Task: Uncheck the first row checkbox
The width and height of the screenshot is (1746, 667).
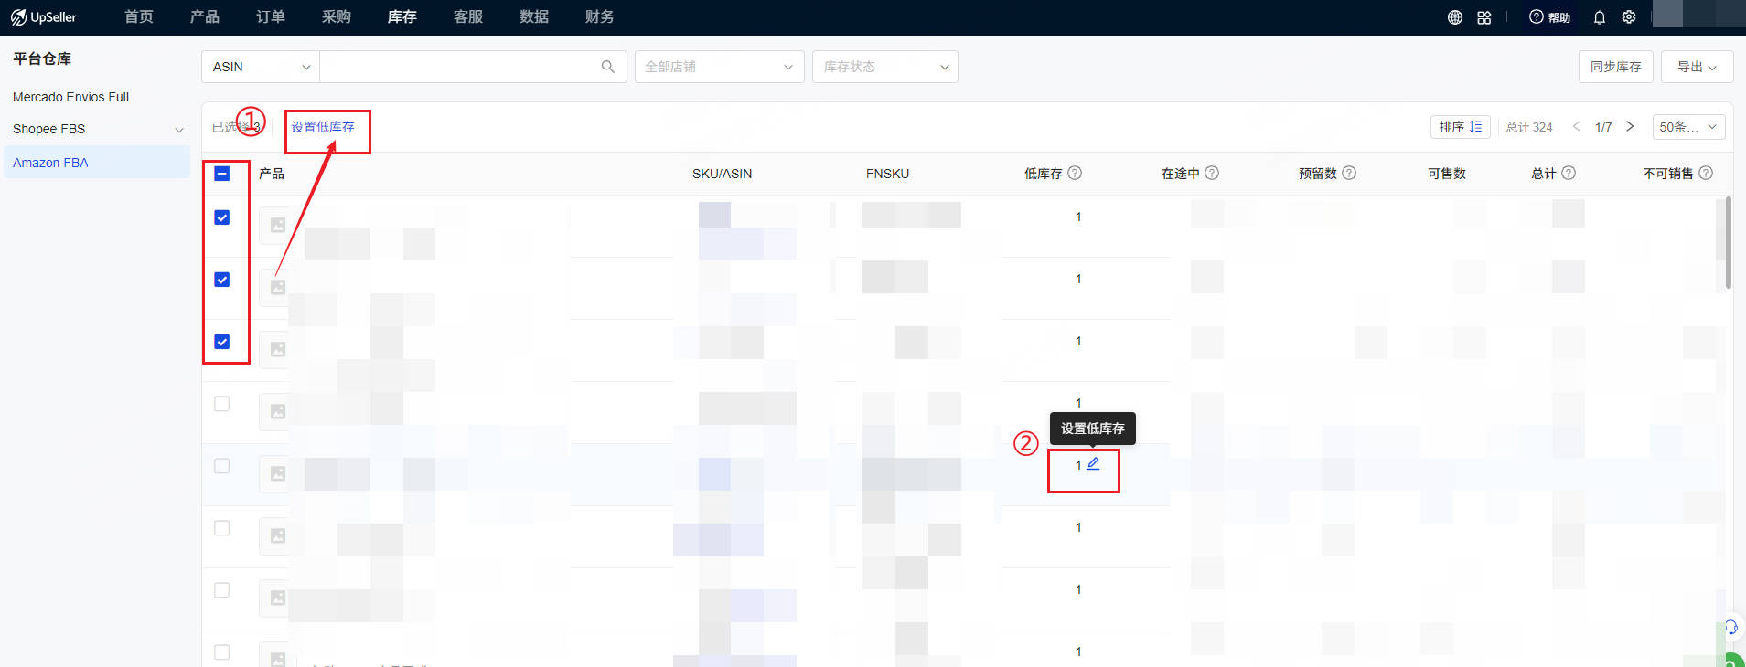Action: [222, 217]
